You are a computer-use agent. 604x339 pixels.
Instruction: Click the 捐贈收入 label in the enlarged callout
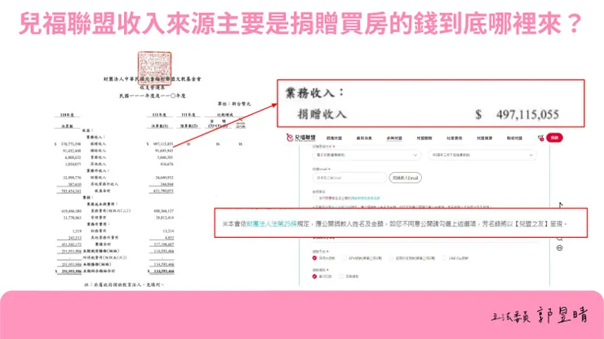(322, 114)
